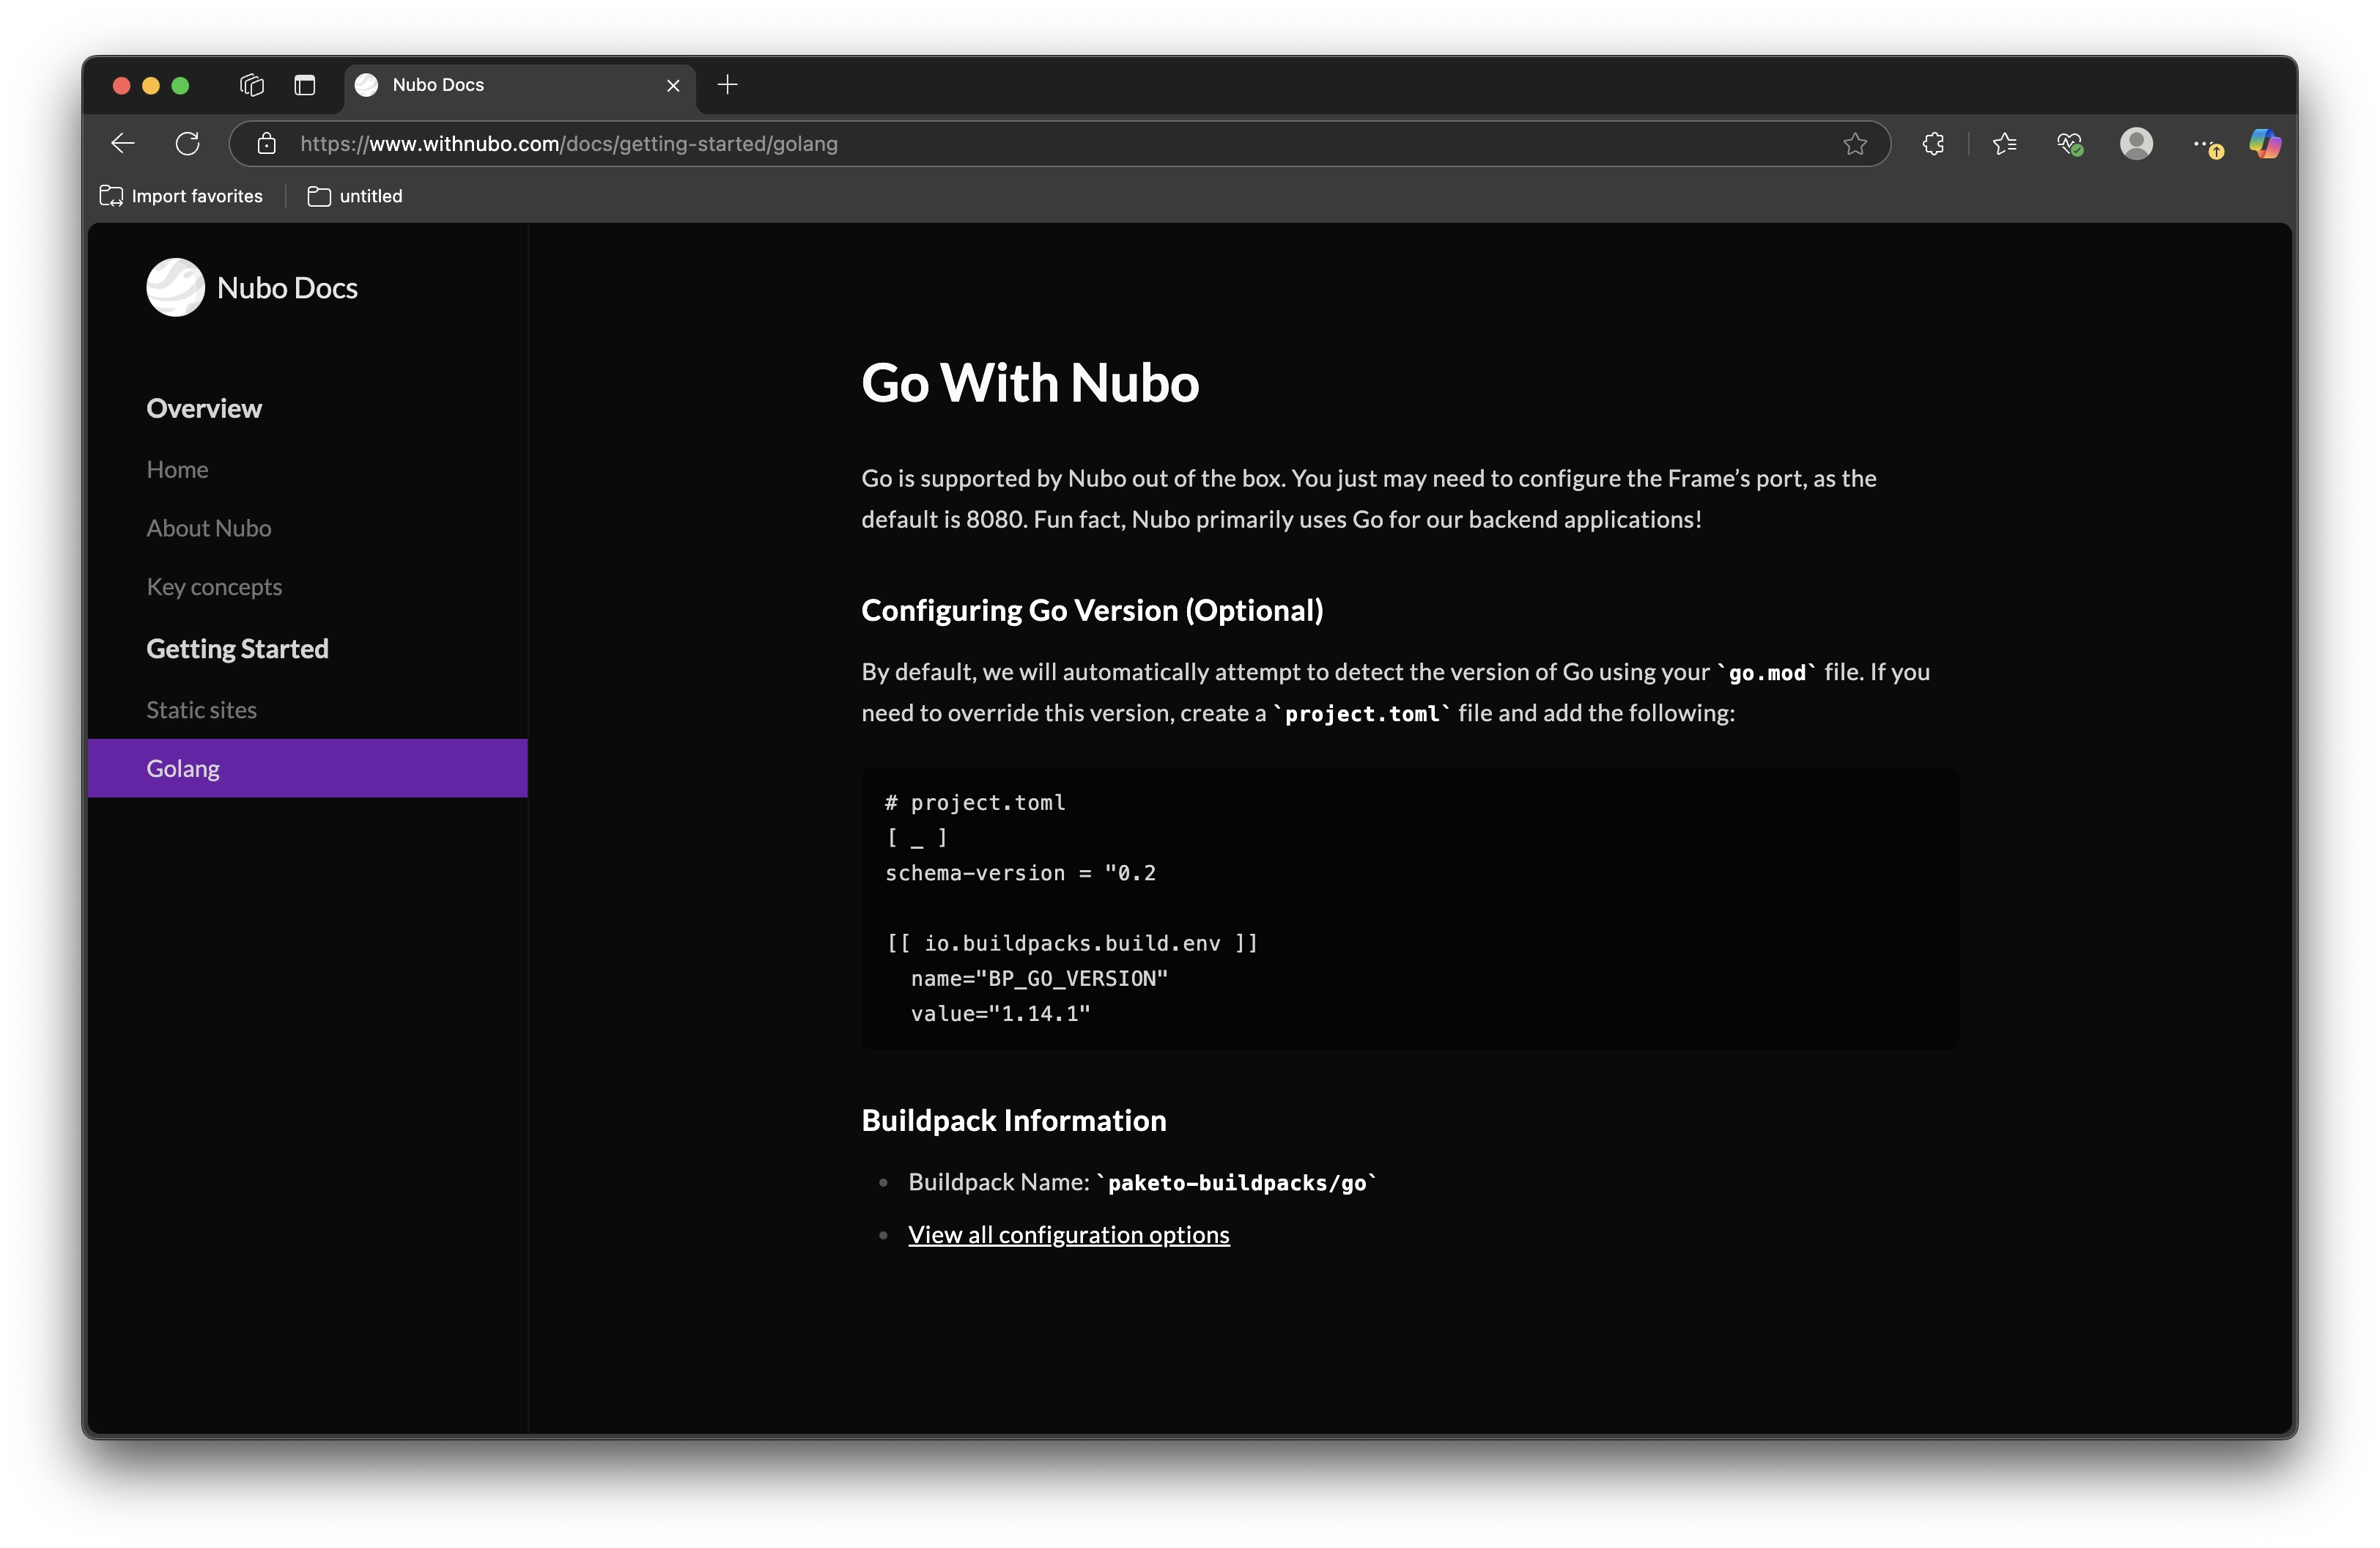The width and height of the screenshot is (2380, 1548).
Task: Click the # project.toml comment line
Action: [975, 802]
